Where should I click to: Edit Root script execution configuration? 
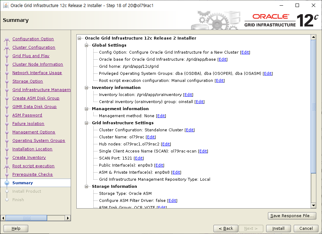click(219, 80)
